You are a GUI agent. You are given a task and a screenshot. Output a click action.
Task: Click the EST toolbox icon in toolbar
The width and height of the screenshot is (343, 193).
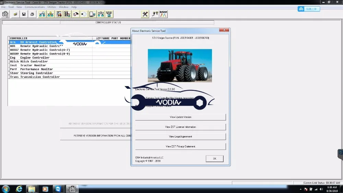(x=5, y=14)
